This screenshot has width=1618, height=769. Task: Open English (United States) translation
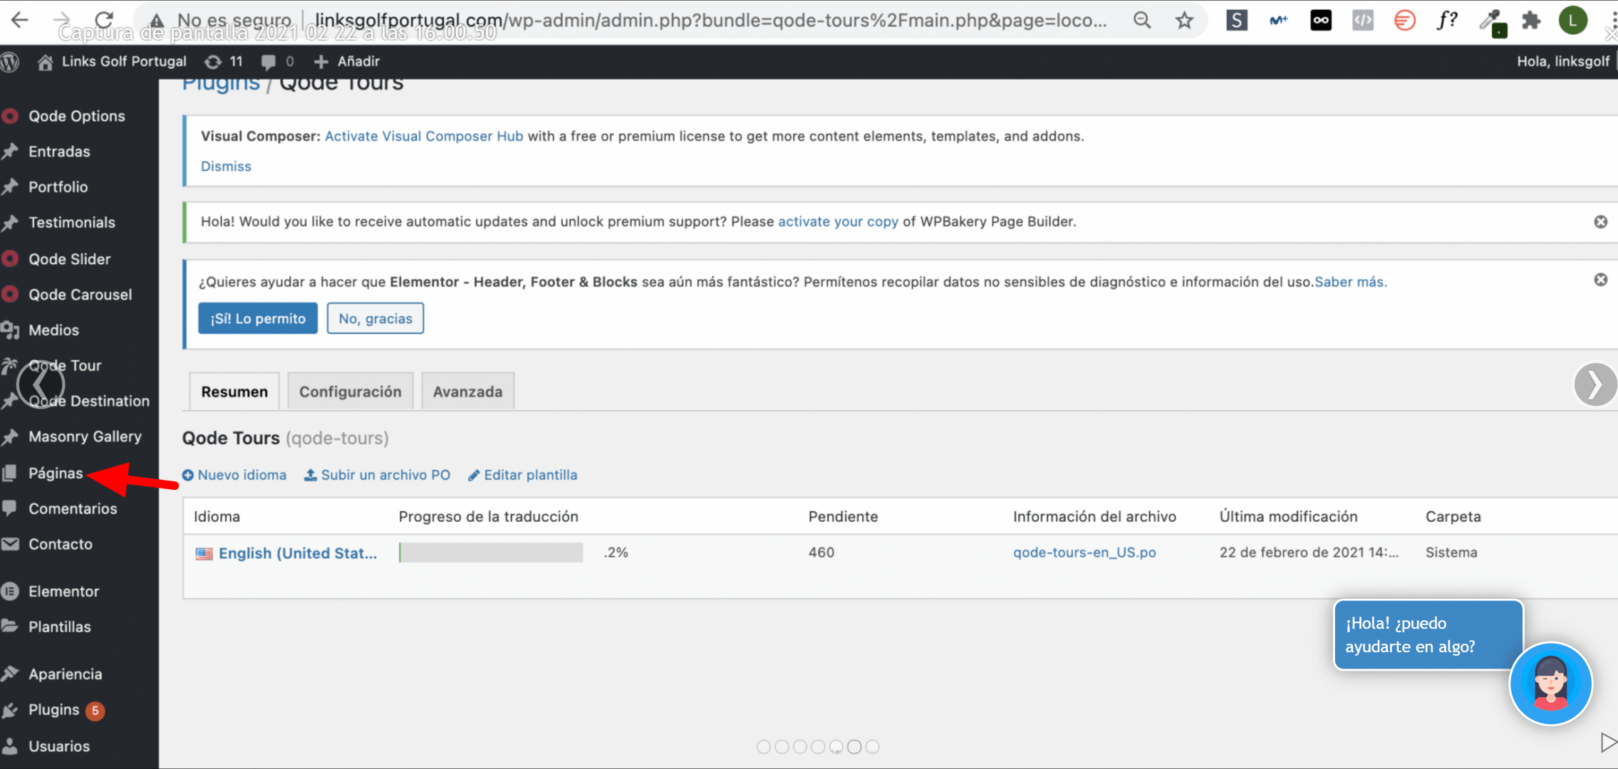(297, 553)
